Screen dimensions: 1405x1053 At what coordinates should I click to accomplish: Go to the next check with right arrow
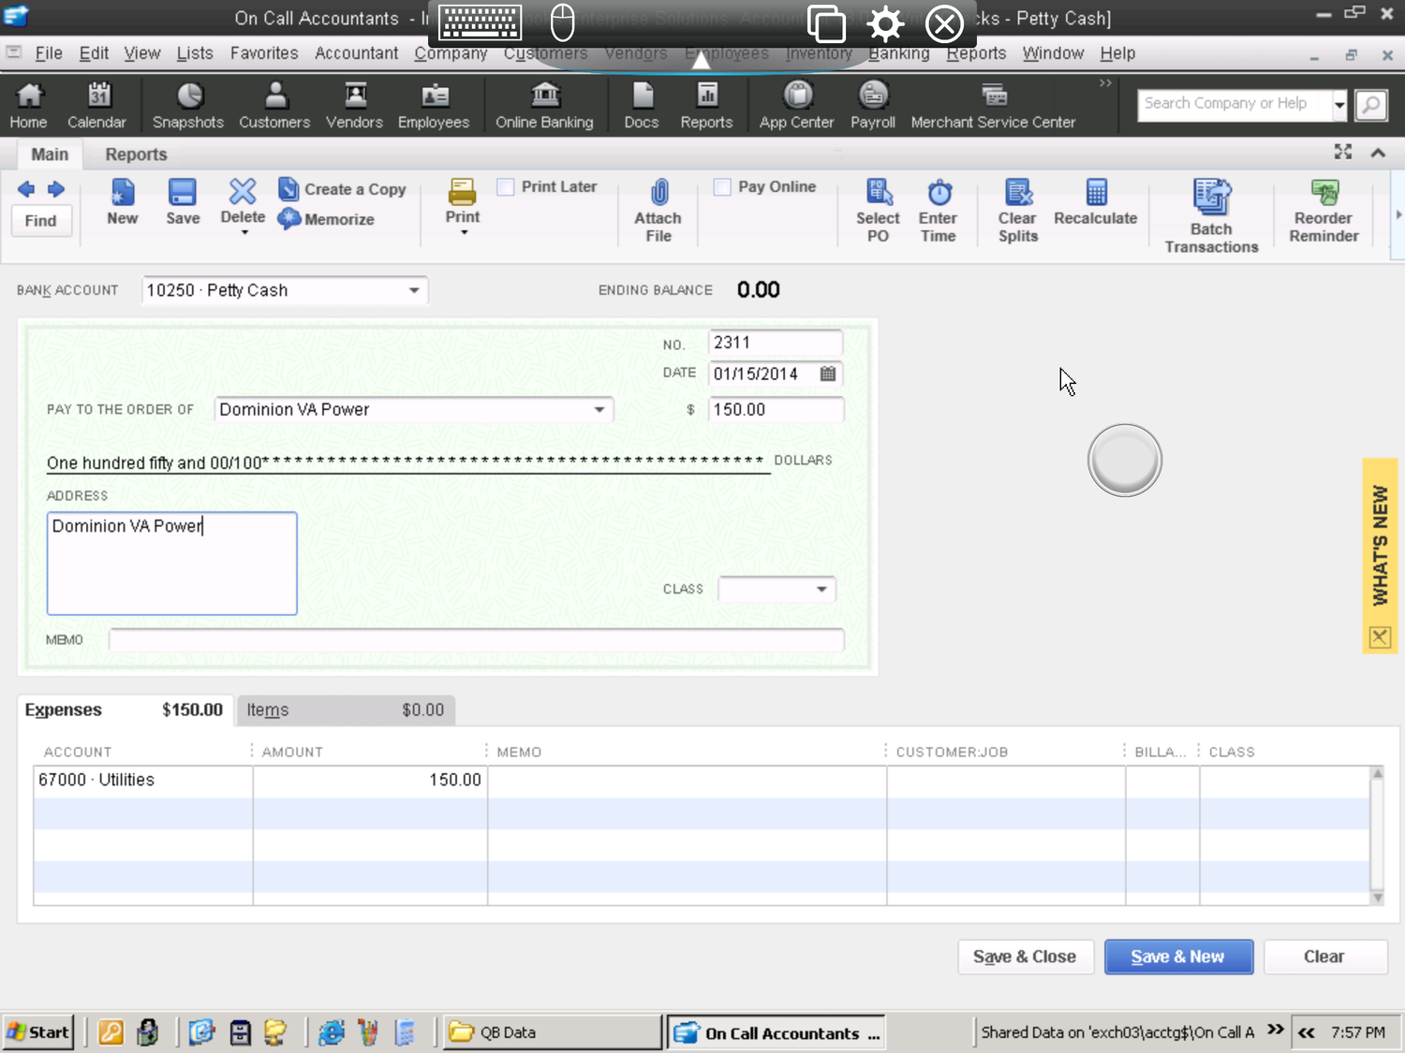click(x=56, y=189)
